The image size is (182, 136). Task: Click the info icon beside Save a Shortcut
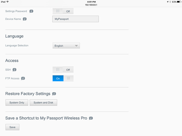tap(91, 118)
